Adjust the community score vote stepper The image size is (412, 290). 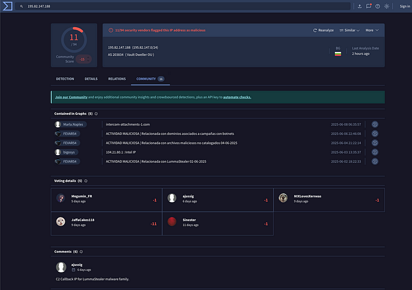[x=88, y=59]
